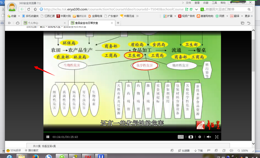Image resolution: width=260 pixels, height=158 pixels.
Task: Reload the page with refresh icon
Action: click(x=29, y=9)
